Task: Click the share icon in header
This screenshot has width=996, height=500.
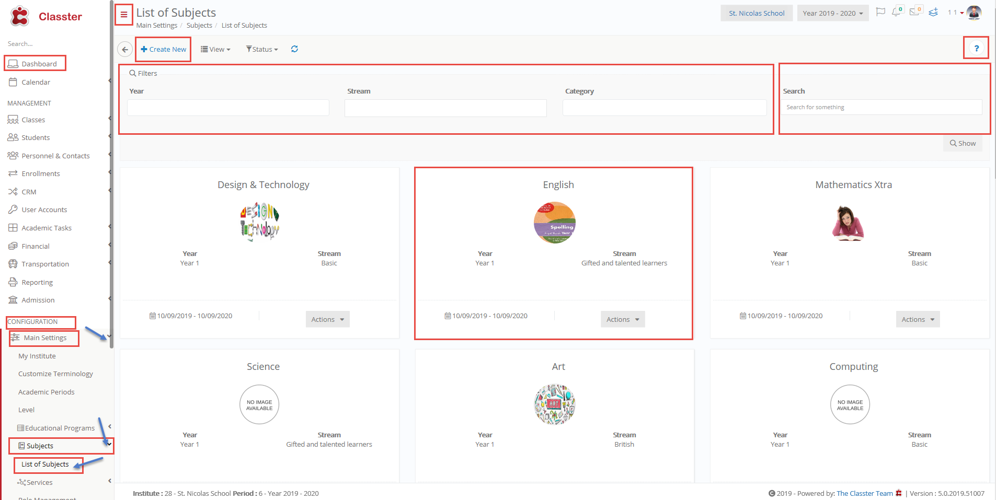Action: click(x=933, y=12)
